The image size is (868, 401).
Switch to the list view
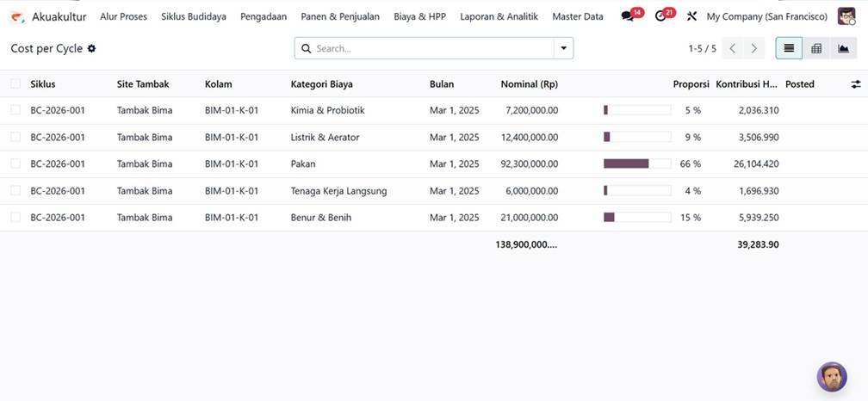click(789, 48)
